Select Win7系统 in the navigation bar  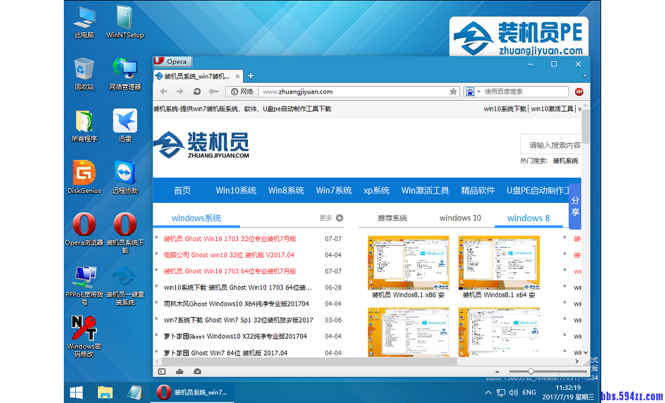(x=334, y=191)
